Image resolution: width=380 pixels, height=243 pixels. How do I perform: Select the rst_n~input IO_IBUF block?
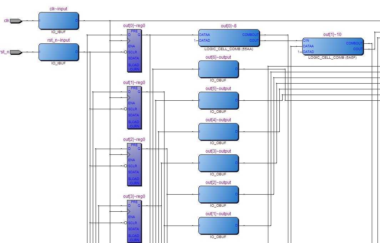coord(59,52)
